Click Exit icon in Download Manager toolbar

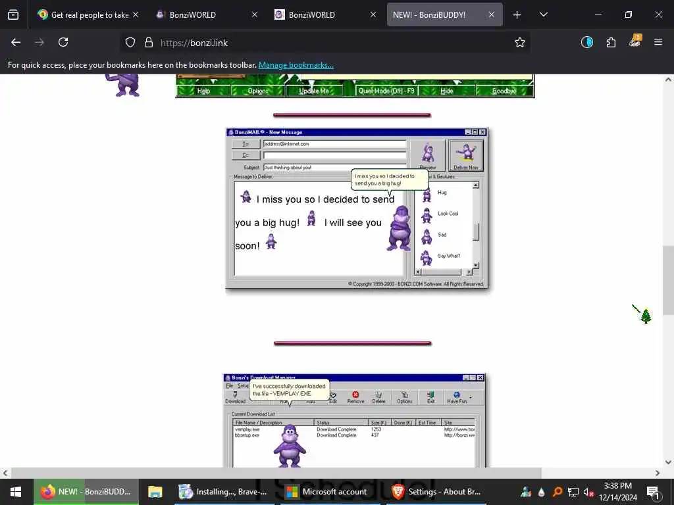430,397
